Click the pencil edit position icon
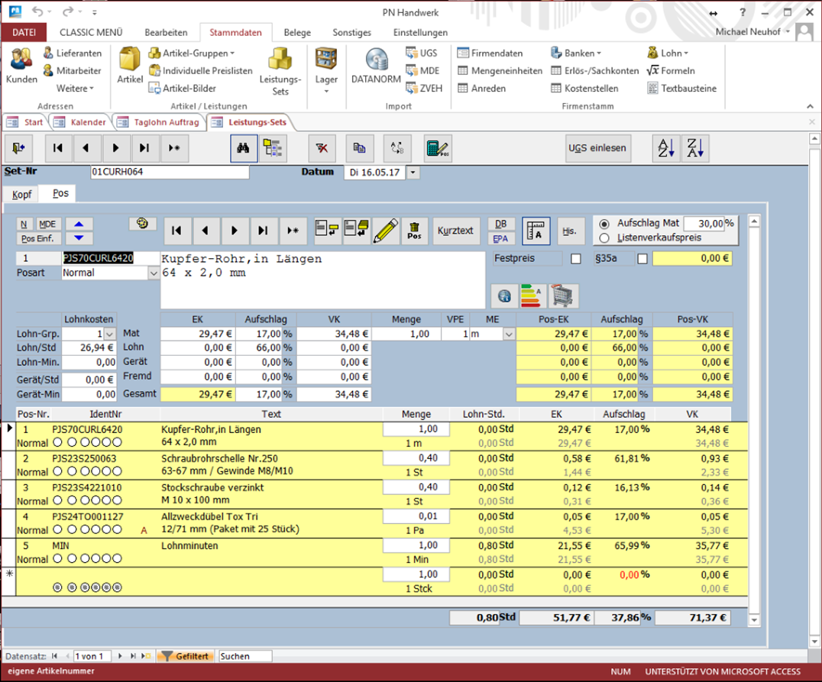This screenshot has width=822, height=682. coord(386,231)
